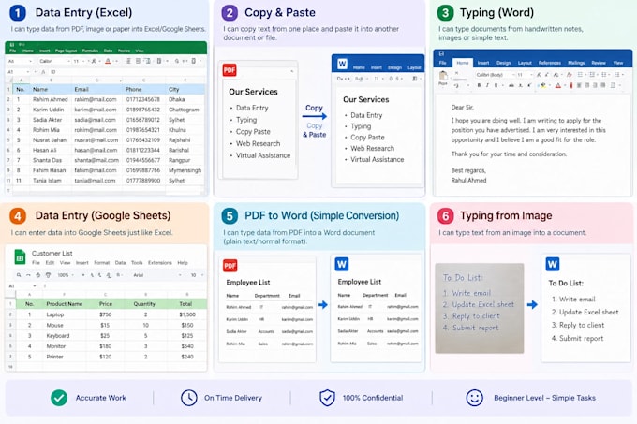Select the Home tab in the typing Word window
The width and height of the screenshot is (637, 424).
coord(463,63)
